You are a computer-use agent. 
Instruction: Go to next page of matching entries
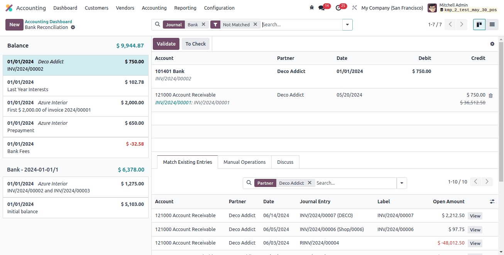click(x=487, y=182)
